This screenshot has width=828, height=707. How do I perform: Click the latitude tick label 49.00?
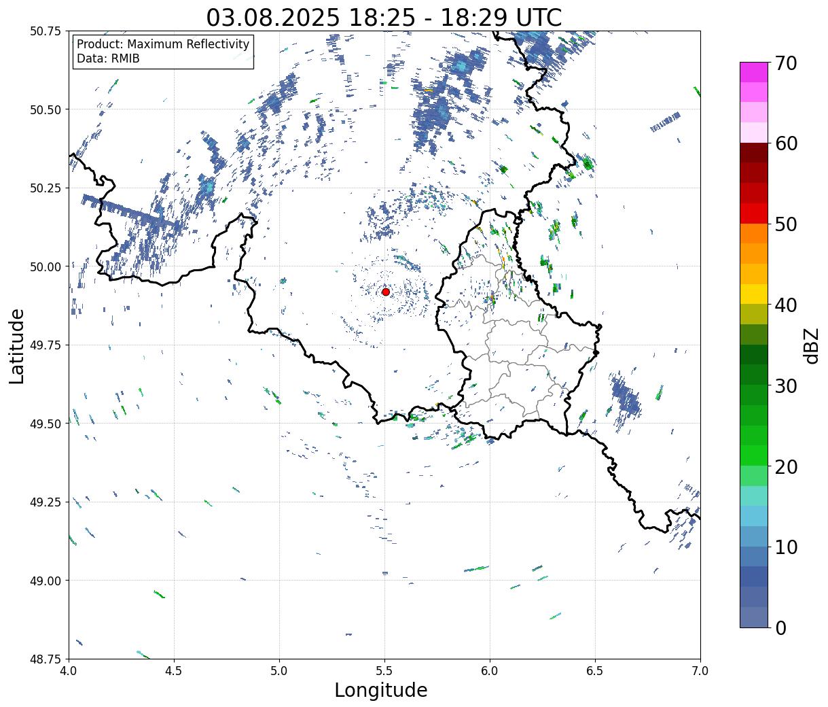[x=46, y=581]
